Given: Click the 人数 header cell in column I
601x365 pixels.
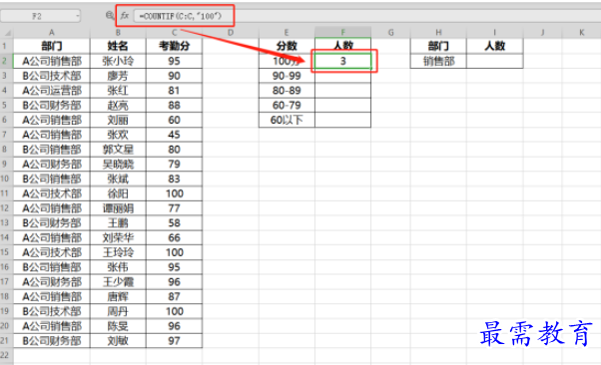Looking at the screenshot, I should (495, 46).
